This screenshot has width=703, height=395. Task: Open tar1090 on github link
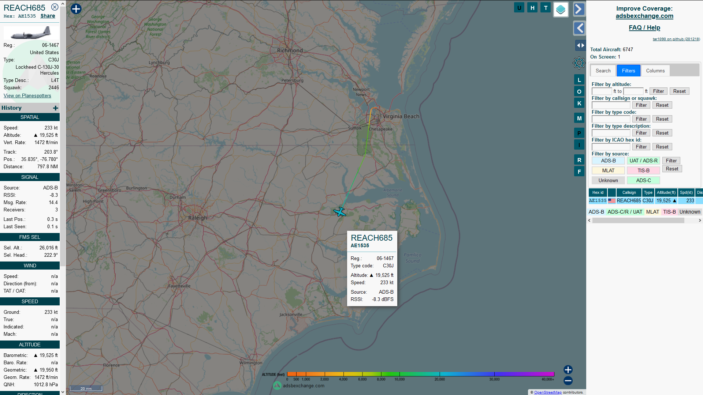point(676,39)
